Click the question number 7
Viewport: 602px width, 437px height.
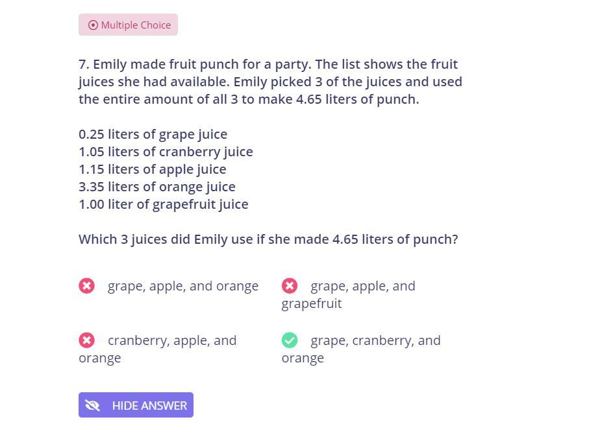pyautogui.click(x=83, y=64)
